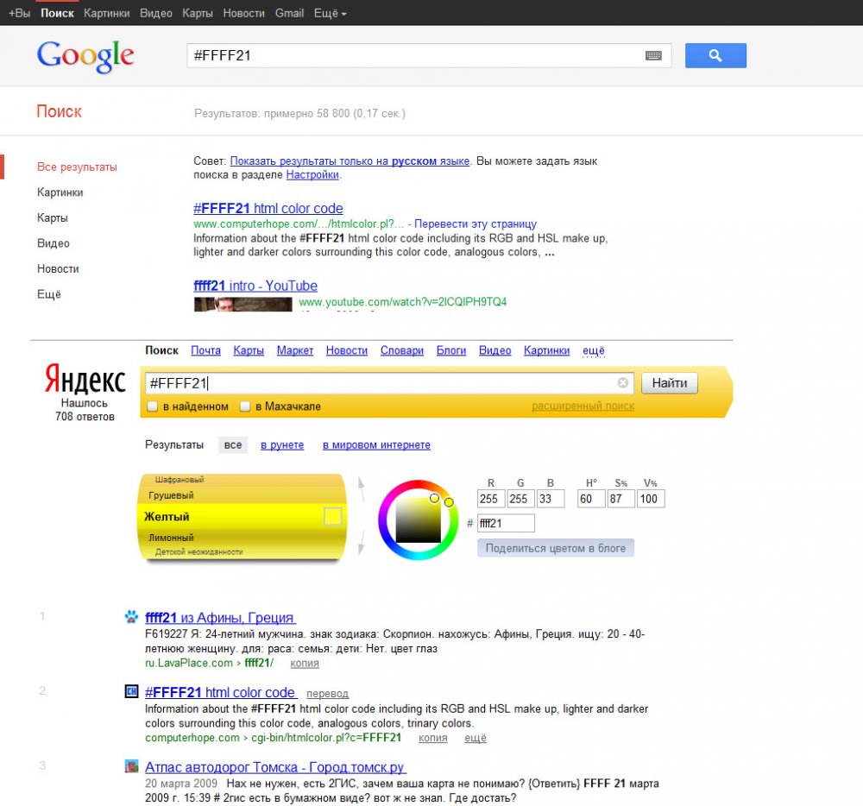This screenshot has height=806, width=863.
Task: Click the H° value field showing 60
Action: coord(591,499)
